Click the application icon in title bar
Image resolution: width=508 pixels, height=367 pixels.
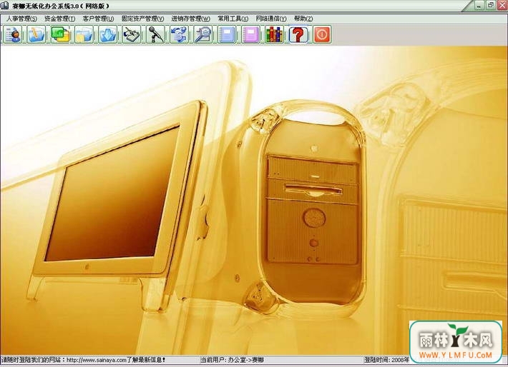5,6
